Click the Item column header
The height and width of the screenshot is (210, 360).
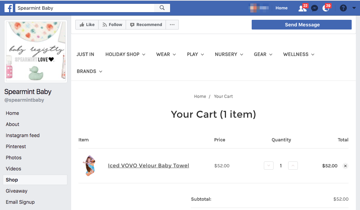[83, 140]
